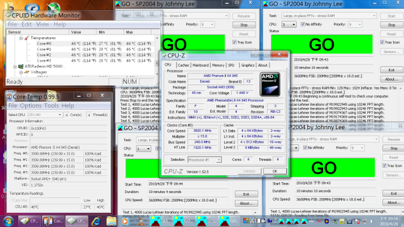Click Stop in SP2004 window behind Hardware Monitor

(x=244, y=25)
